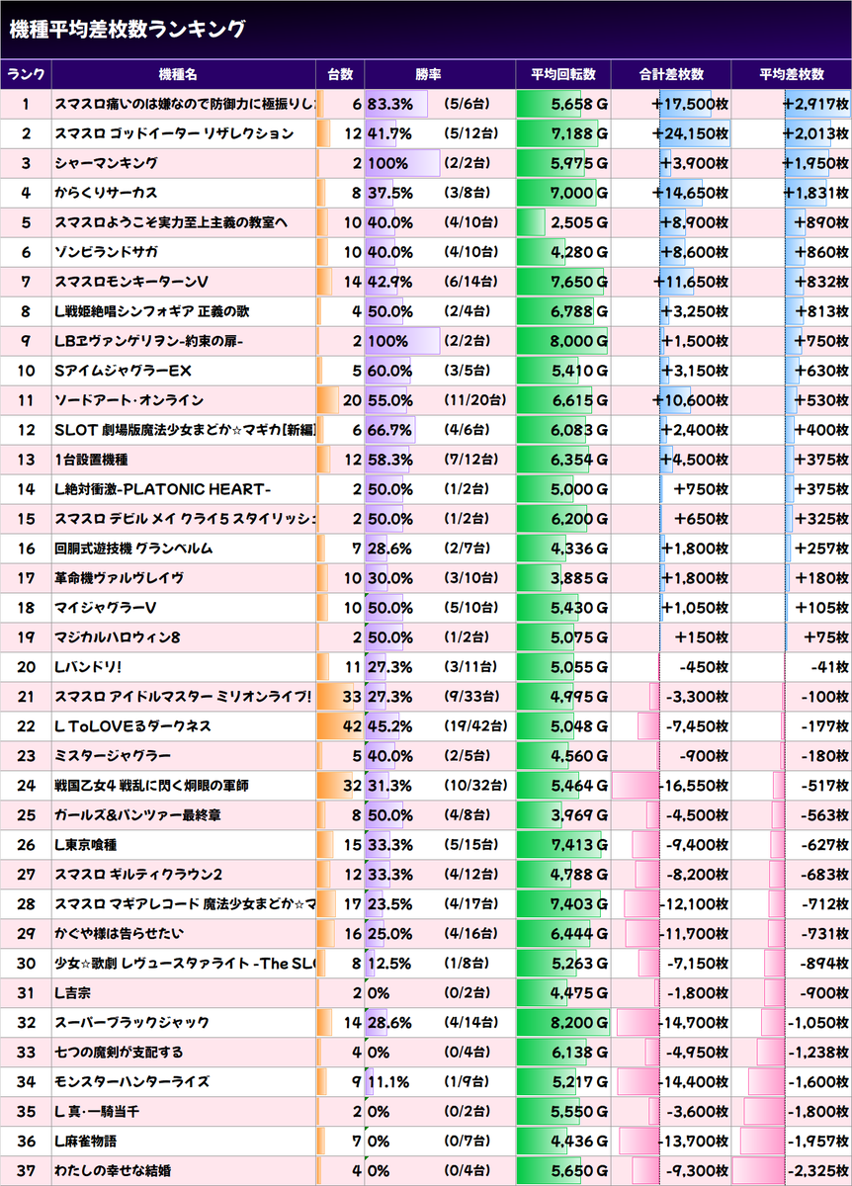The image size is (852, 1186).
Task: Click LBヱヴァンゲリヲン-約束の扉- name
Action: 148,341
